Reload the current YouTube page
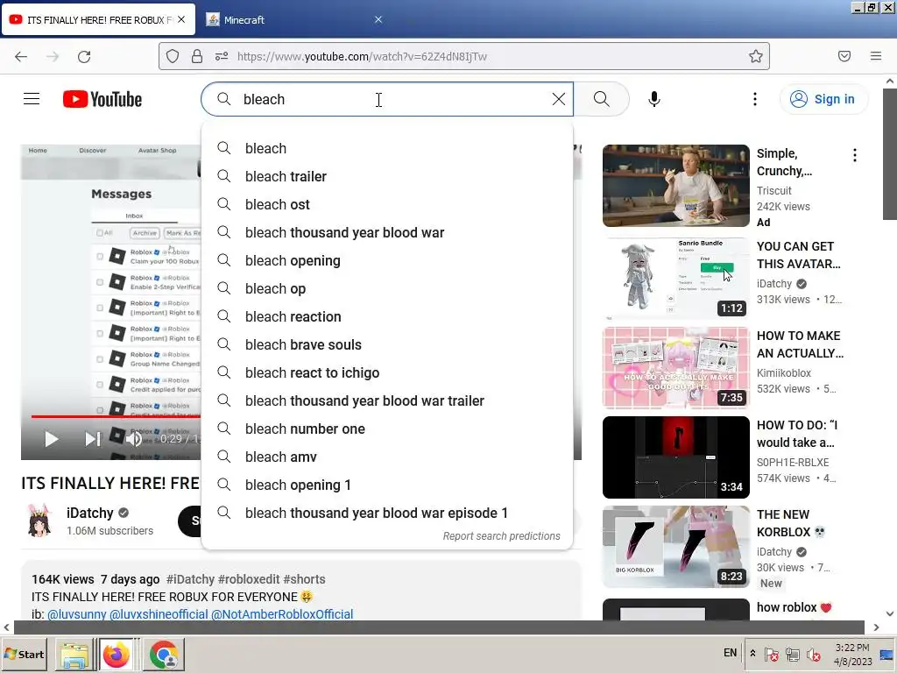 84,56
